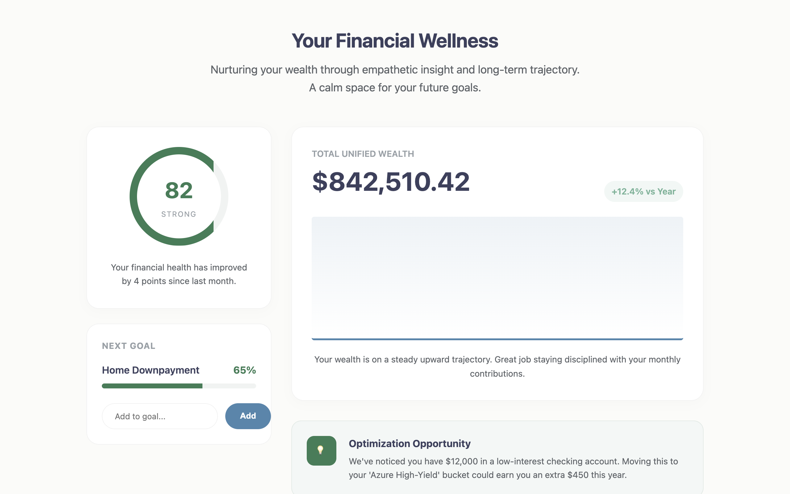The width and height of the screenshot is (790, 494).
Task: Expand the Optimization Opportunity card
Action: click(496, 457)
